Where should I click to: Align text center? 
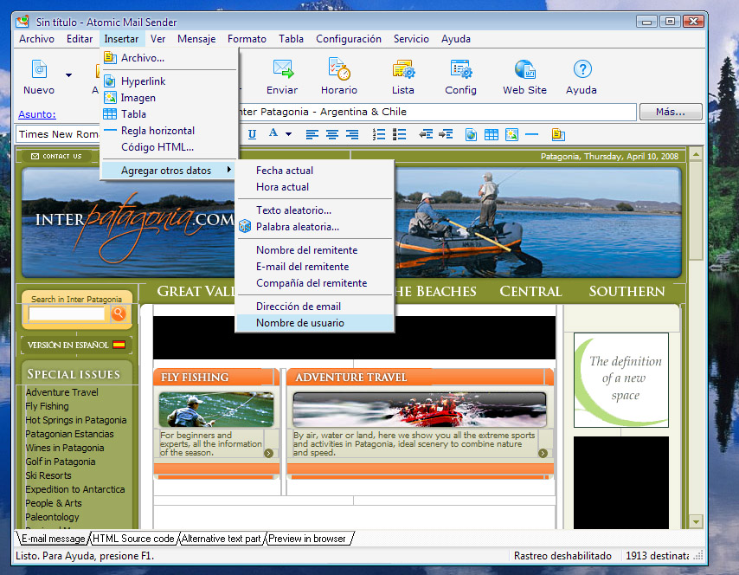(332, 135)
